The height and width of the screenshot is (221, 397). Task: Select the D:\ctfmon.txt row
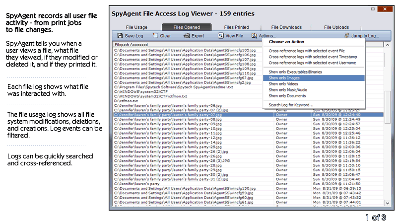(188, 101)
